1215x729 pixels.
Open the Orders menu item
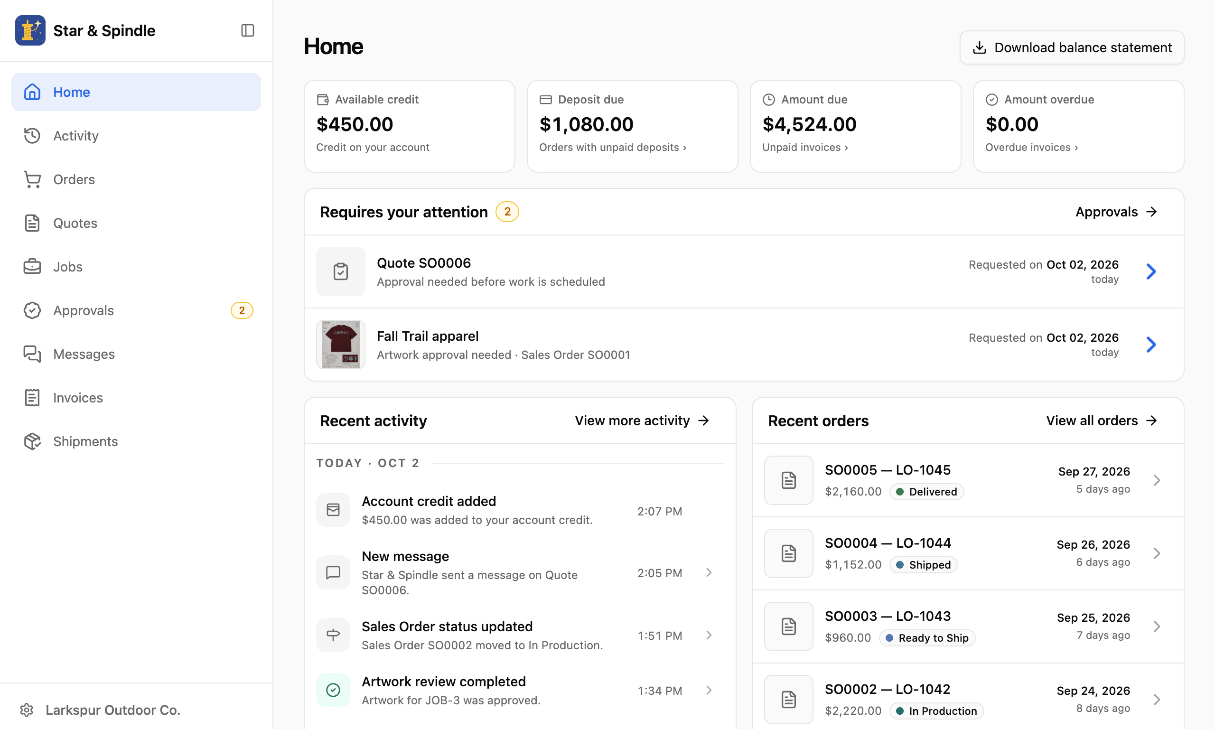[x=136, y=179]
